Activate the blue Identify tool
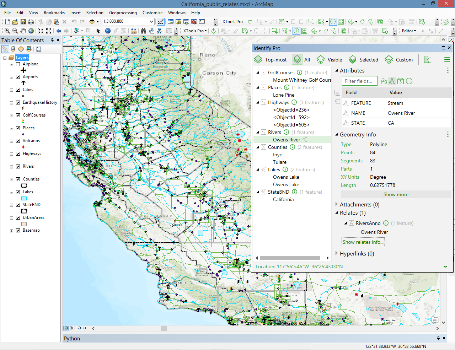Viewport: 455px width, 350px height. click(x=108, y=31)
